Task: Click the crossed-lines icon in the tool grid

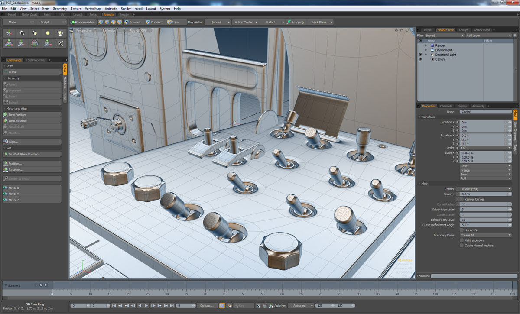Action: click(x=61, y=43)
